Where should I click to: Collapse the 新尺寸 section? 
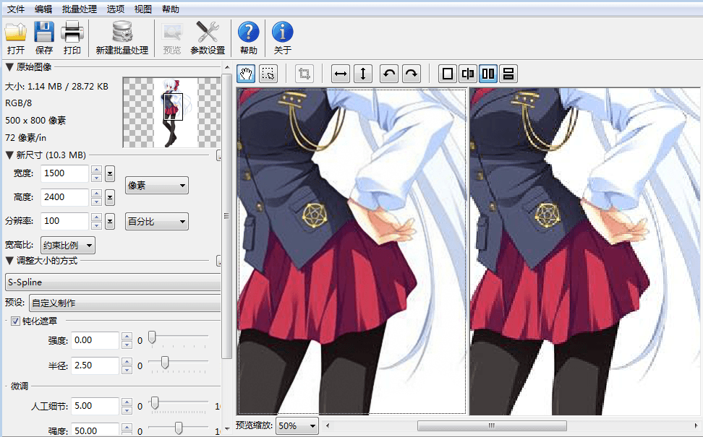9,155
